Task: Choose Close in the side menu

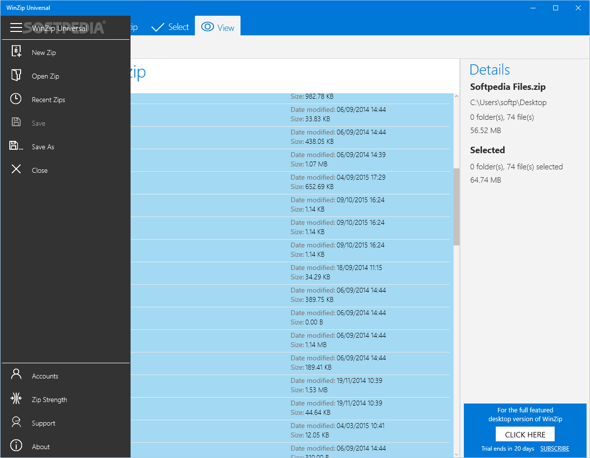Action: pos(65,170)
